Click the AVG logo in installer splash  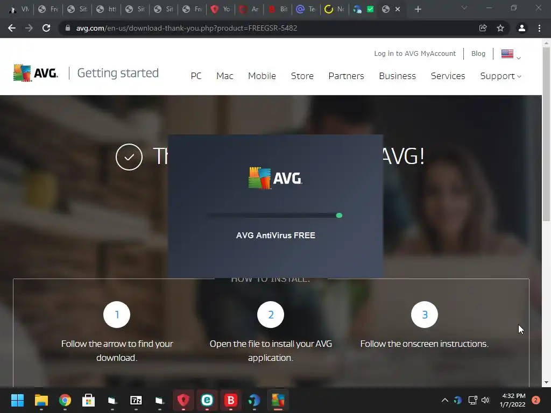pos(275,179)
